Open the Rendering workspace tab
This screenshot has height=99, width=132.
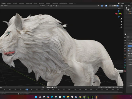click(x=48, y=4)
